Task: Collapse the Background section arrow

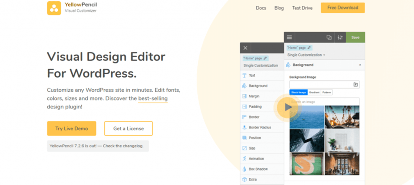Action: 360,65
